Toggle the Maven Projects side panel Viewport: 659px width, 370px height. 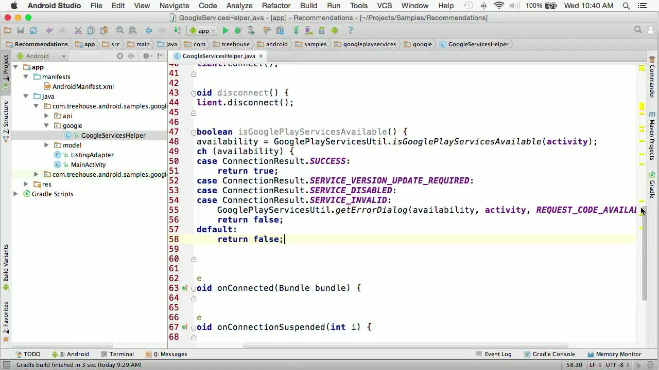(652, 136)
